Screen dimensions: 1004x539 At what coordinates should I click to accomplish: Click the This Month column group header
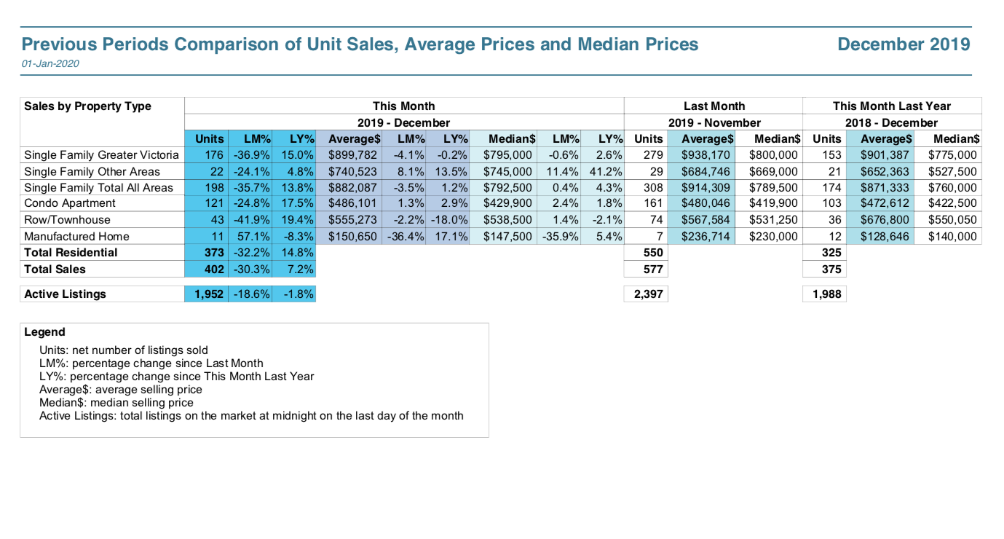pyautogui.click(x=403, y=106)
